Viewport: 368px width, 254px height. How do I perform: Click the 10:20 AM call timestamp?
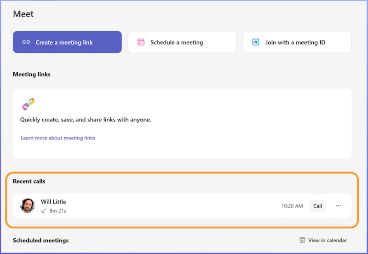pos(292,206)
